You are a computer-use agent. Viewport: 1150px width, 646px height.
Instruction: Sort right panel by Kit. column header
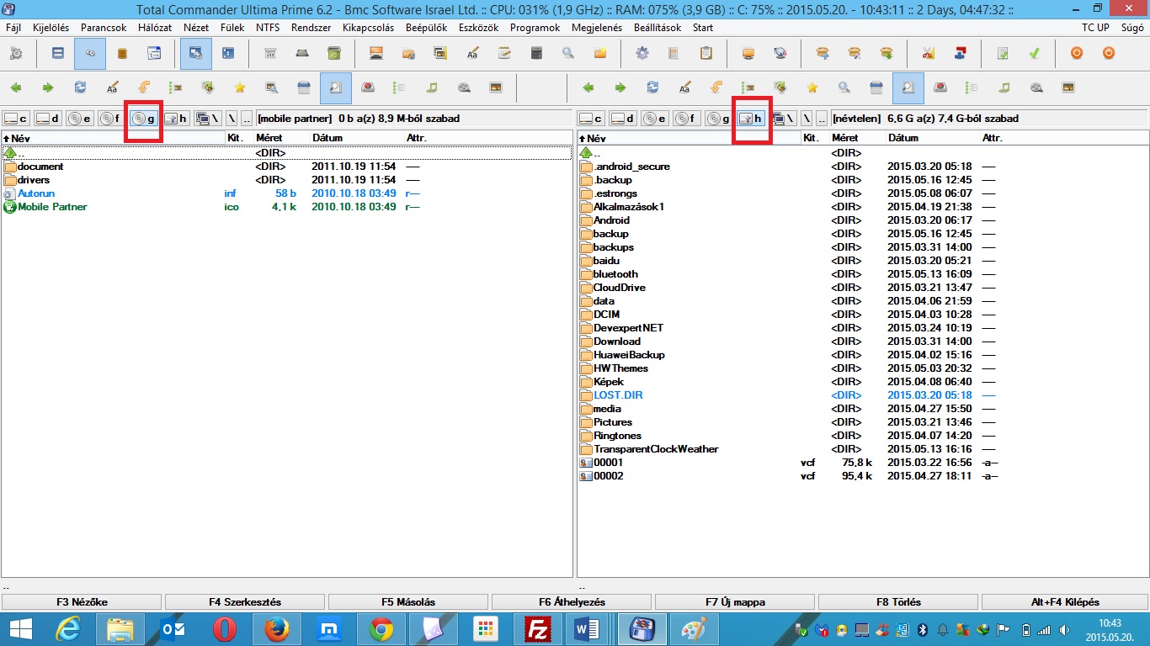pos(815,138)
